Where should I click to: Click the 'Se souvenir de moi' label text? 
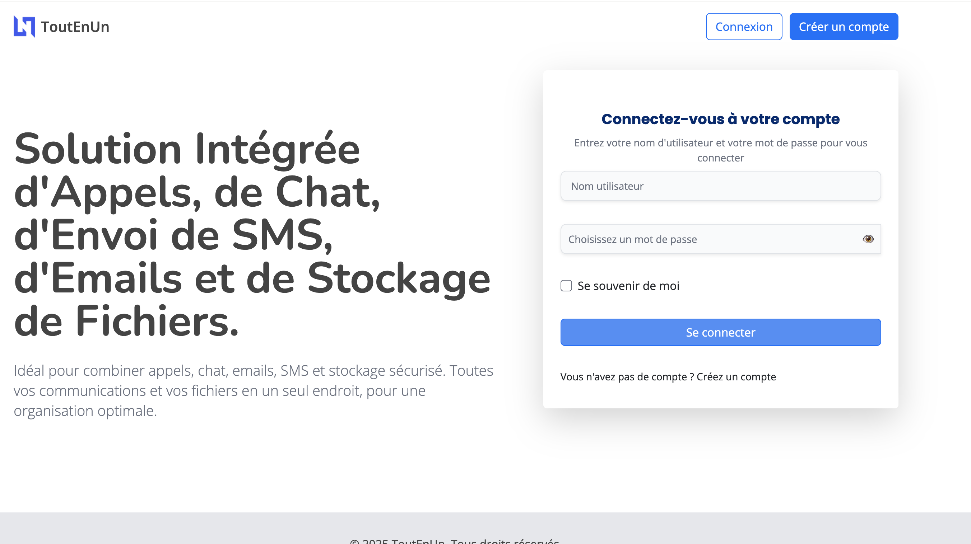click(628, 286)
